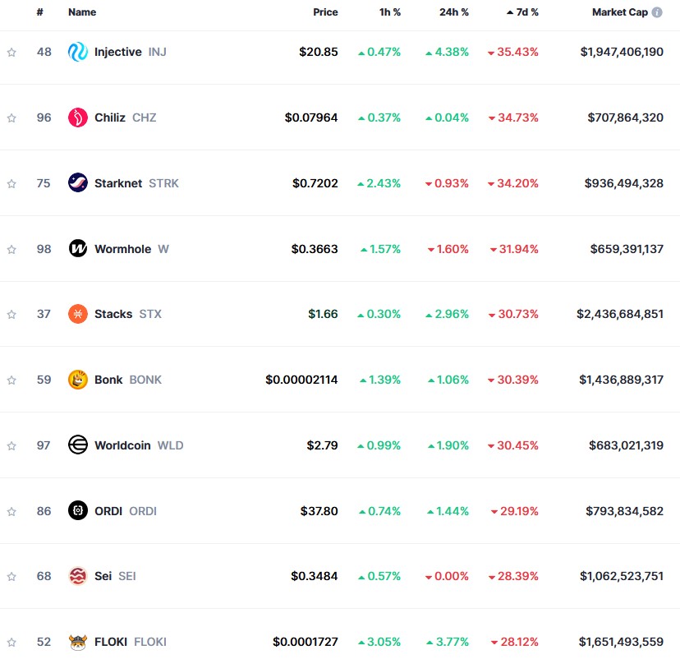Star Bonk to add to watchlist

pyautogui.click(x=11, y=380)
